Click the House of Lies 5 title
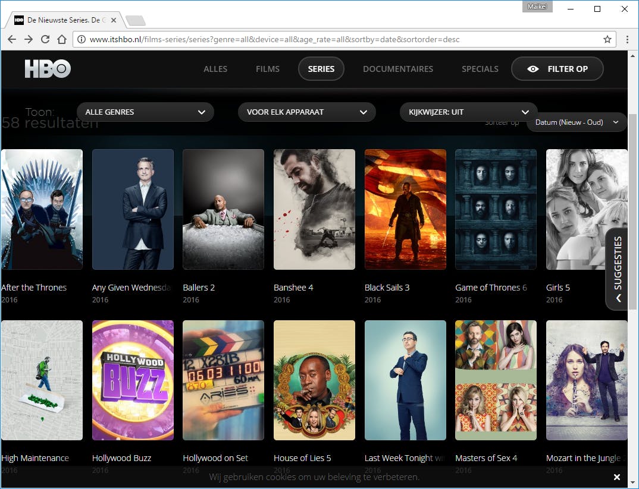This screenshot has width=639, height=489. pyautogui.click(x=302, y=458)
